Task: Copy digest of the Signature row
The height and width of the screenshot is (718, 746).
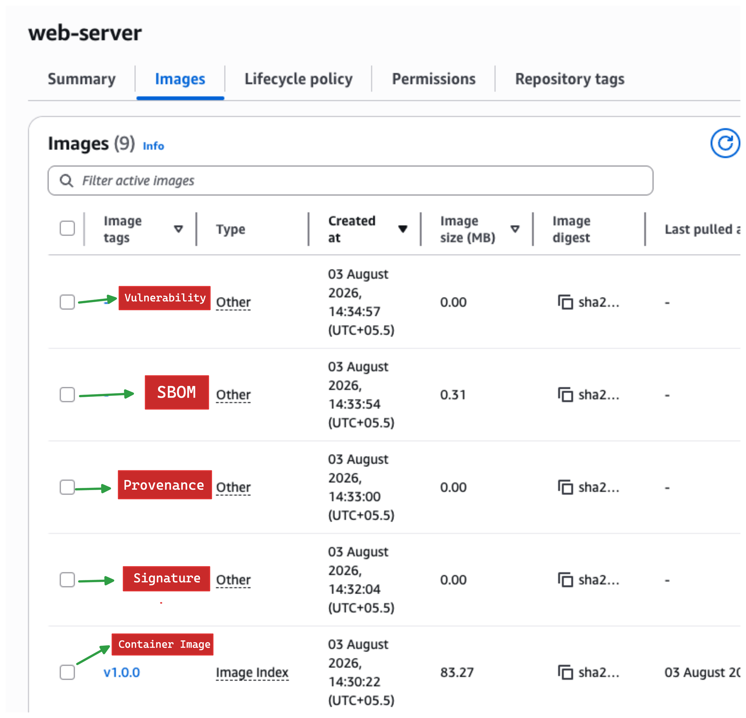Action: tap(565, 580)
